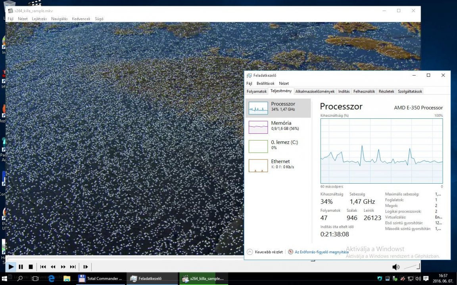Mute audio with the speaker icon
457x285 pixels.
click(396, 267)
